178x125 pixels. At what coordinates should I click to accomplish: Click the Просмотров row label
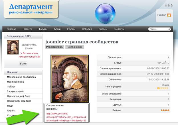(x=114, y=57)
